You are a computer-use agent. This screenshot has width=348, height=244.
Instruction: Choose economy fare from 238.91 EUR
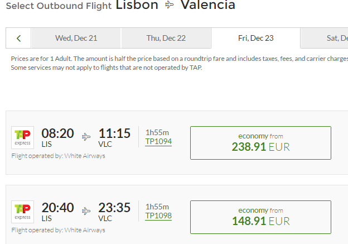(x=260, y=142)
